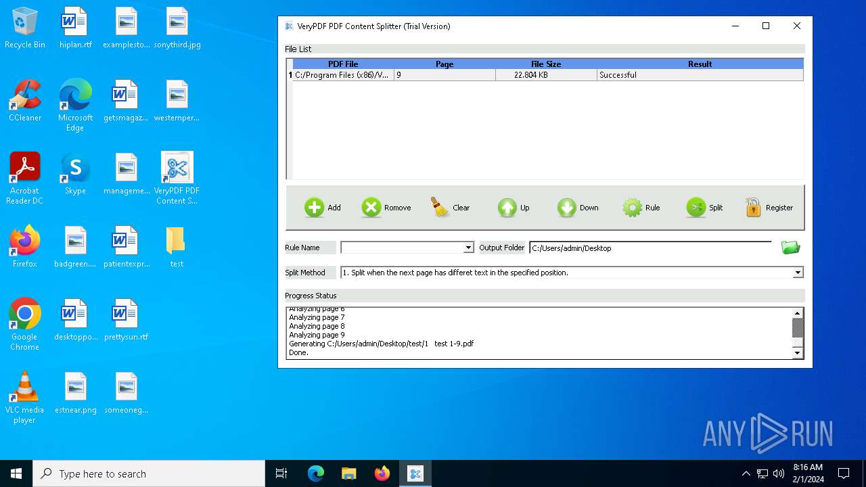Click the Analyzing page 9 log line

tap(317, 335)
